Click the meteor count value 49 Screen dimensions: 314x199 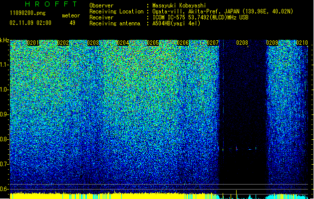point(72,23)
